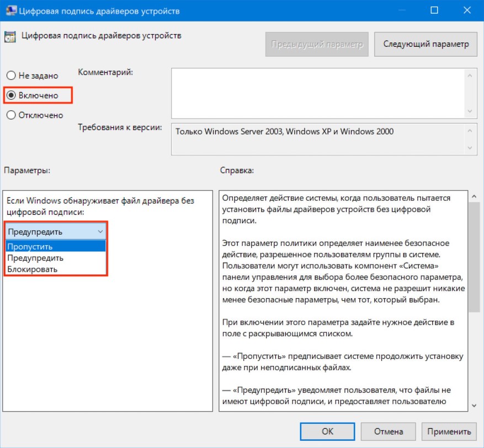Click the comment box scroll-up arrow
Image resolution: width=484 pixels, height=448 pixels.
point(470,75)
